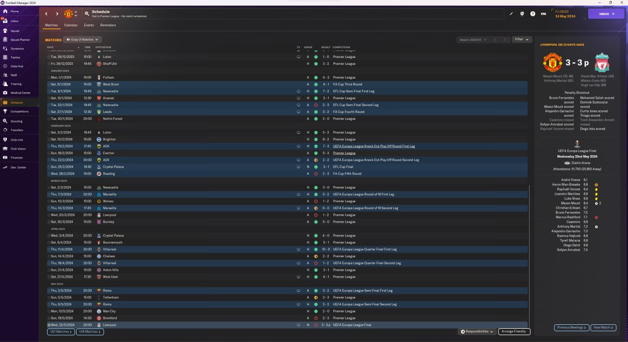Toggle reminder circle for Fulham 1/1/2024
The image size is (628, 342).
click(49, 78)
